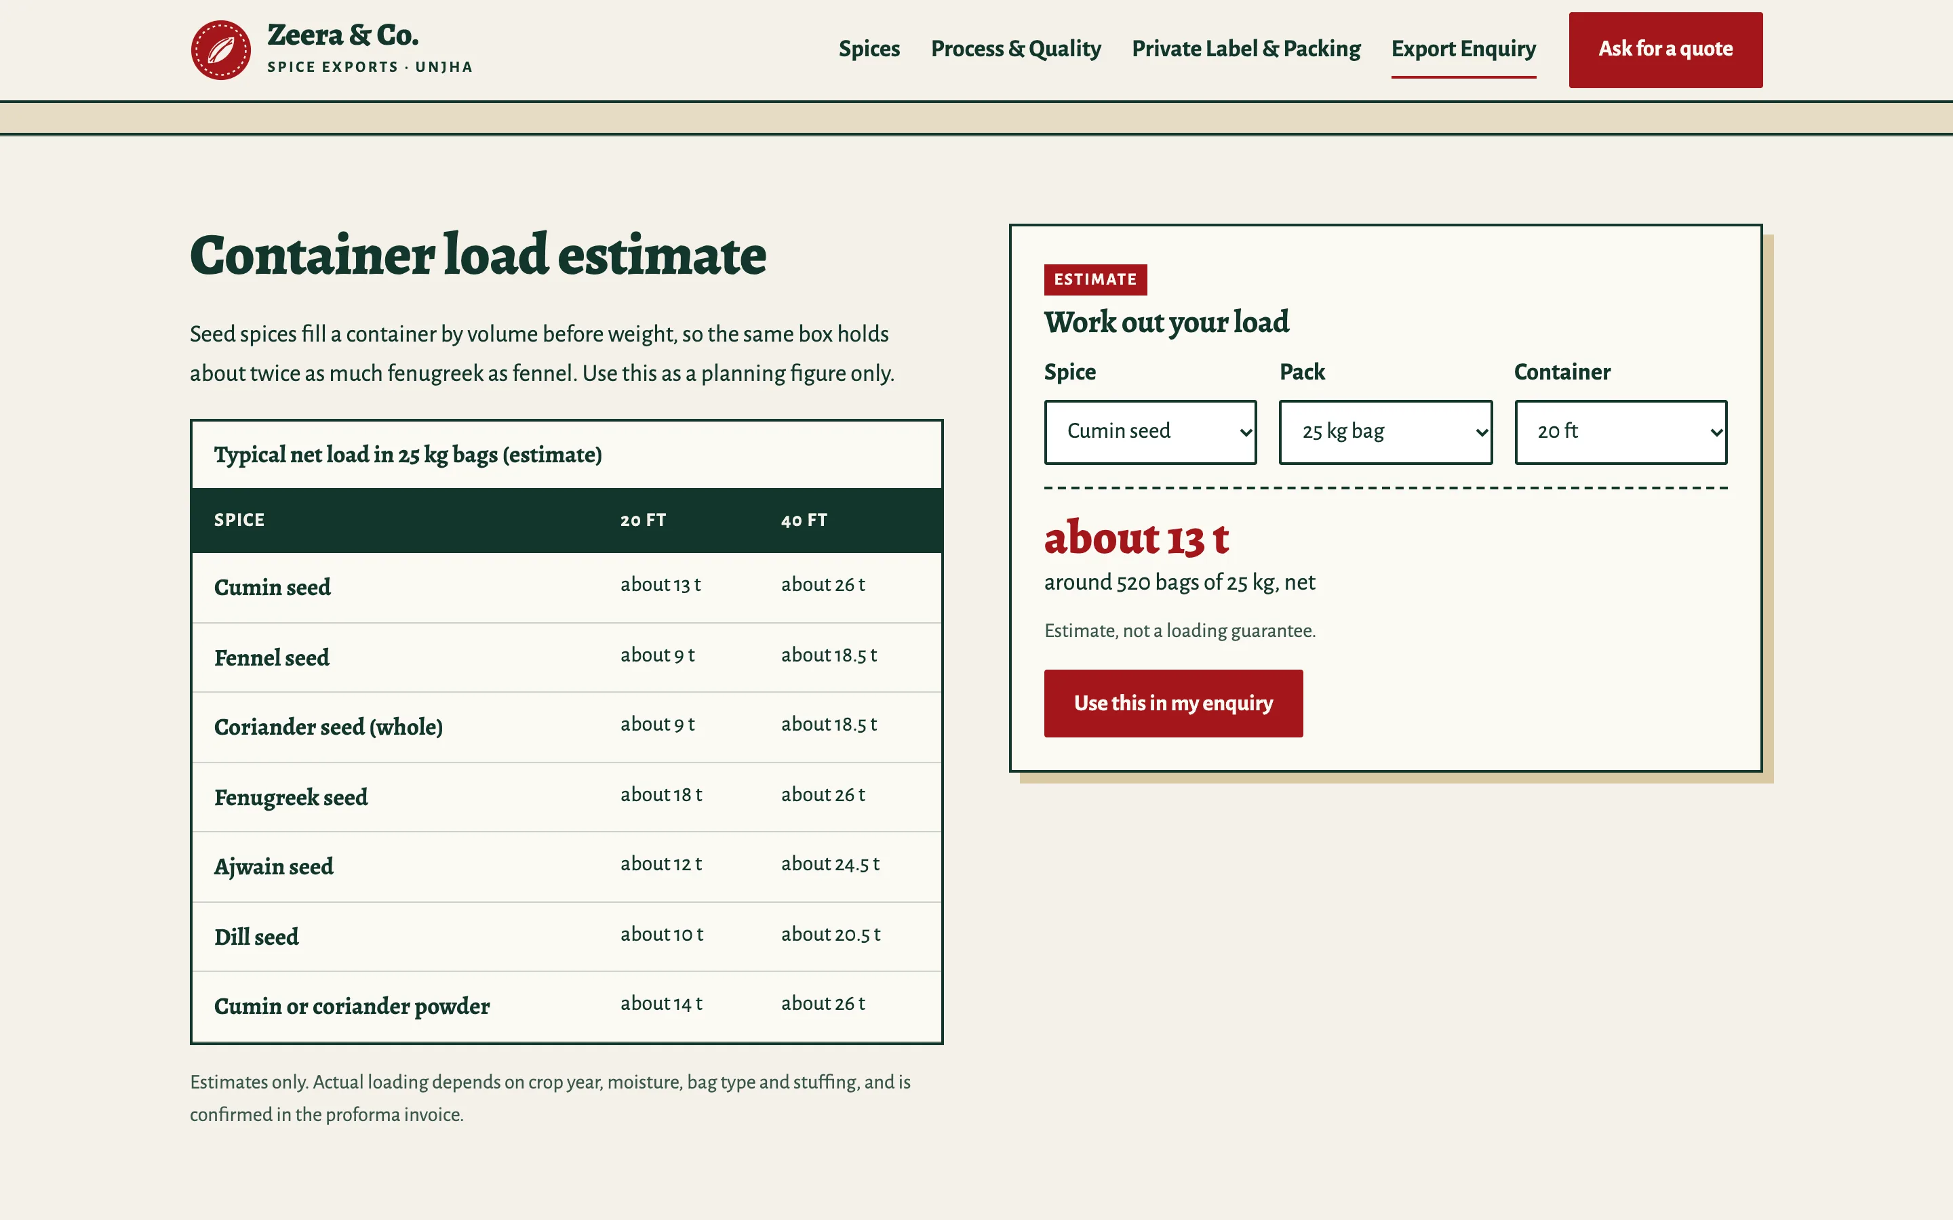Click the Ask for a quote button

(1665, 49)
